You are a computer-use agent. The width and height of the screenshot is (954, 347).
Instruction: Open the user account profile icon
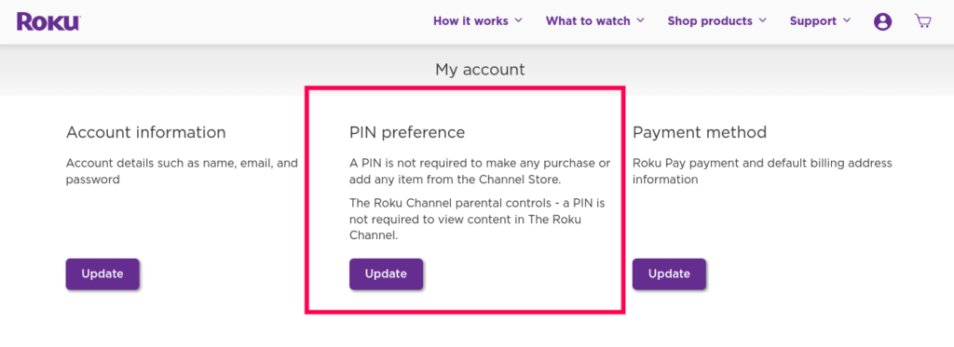883,22
